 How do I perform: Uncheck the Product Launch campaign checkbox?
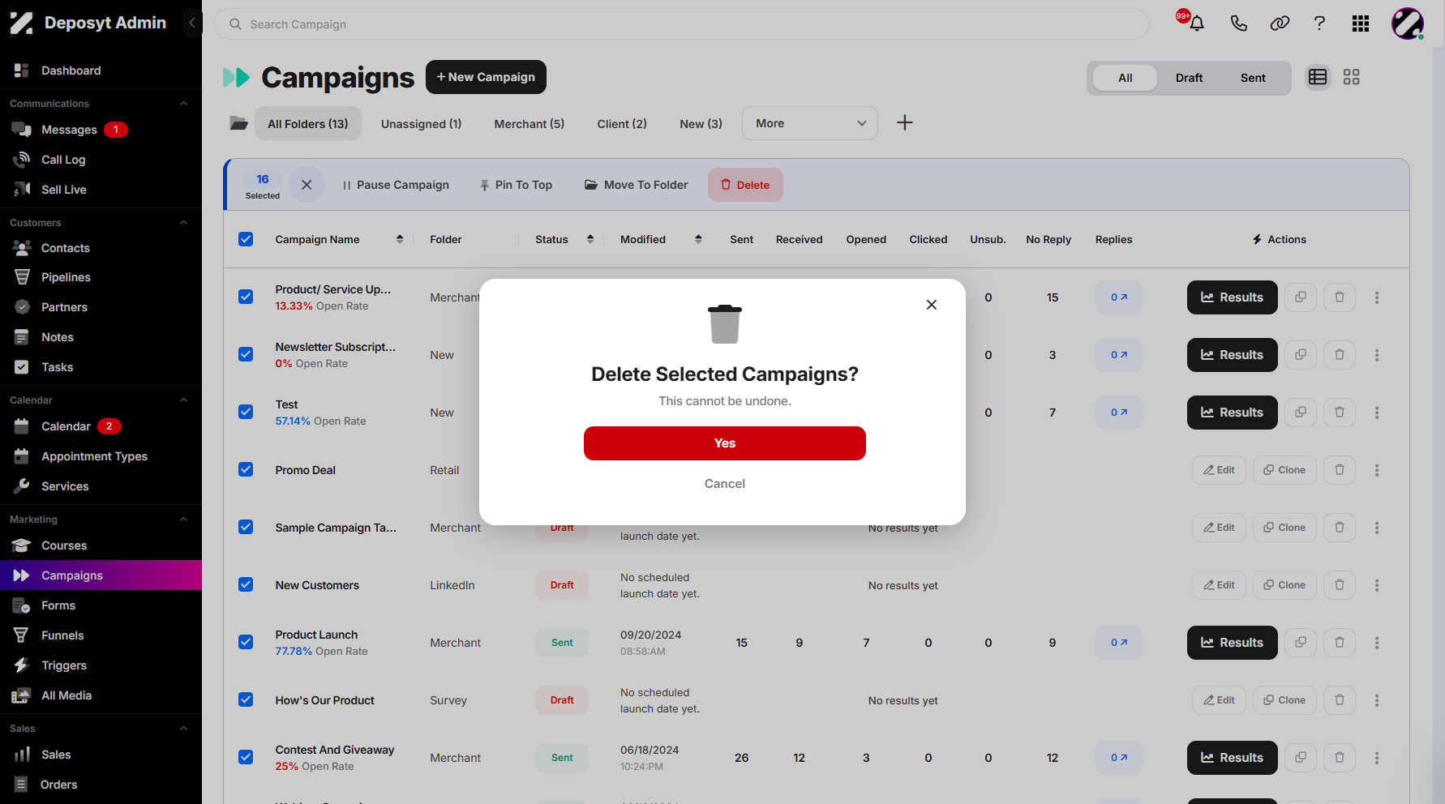[246, 642]
